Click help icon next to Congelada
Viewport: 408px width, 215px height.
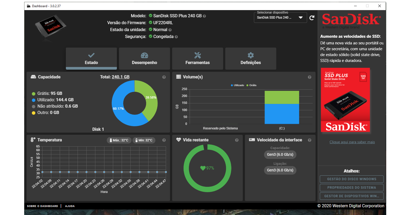176,37
